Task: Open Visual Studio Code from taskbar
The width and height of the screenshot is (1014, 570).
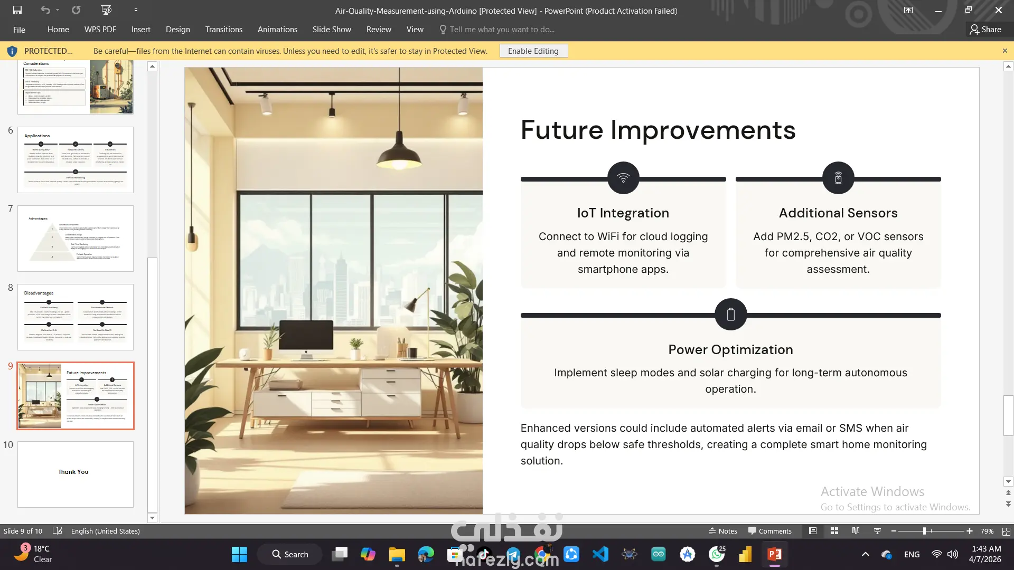Action: pos(600,554)
